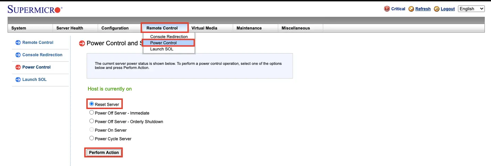Click the Refresh link at the top
The height and width of the screenshot is (166, 491).
pos(423,9)
